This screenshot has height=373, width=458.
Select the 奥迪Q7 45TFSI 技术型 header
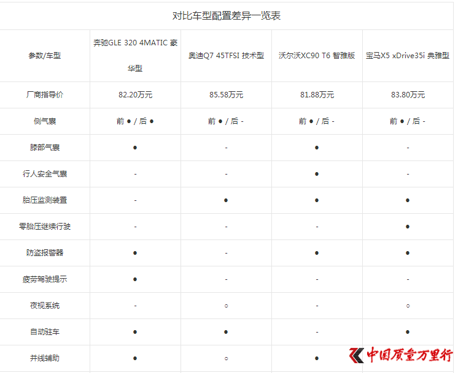pos(226,56)
